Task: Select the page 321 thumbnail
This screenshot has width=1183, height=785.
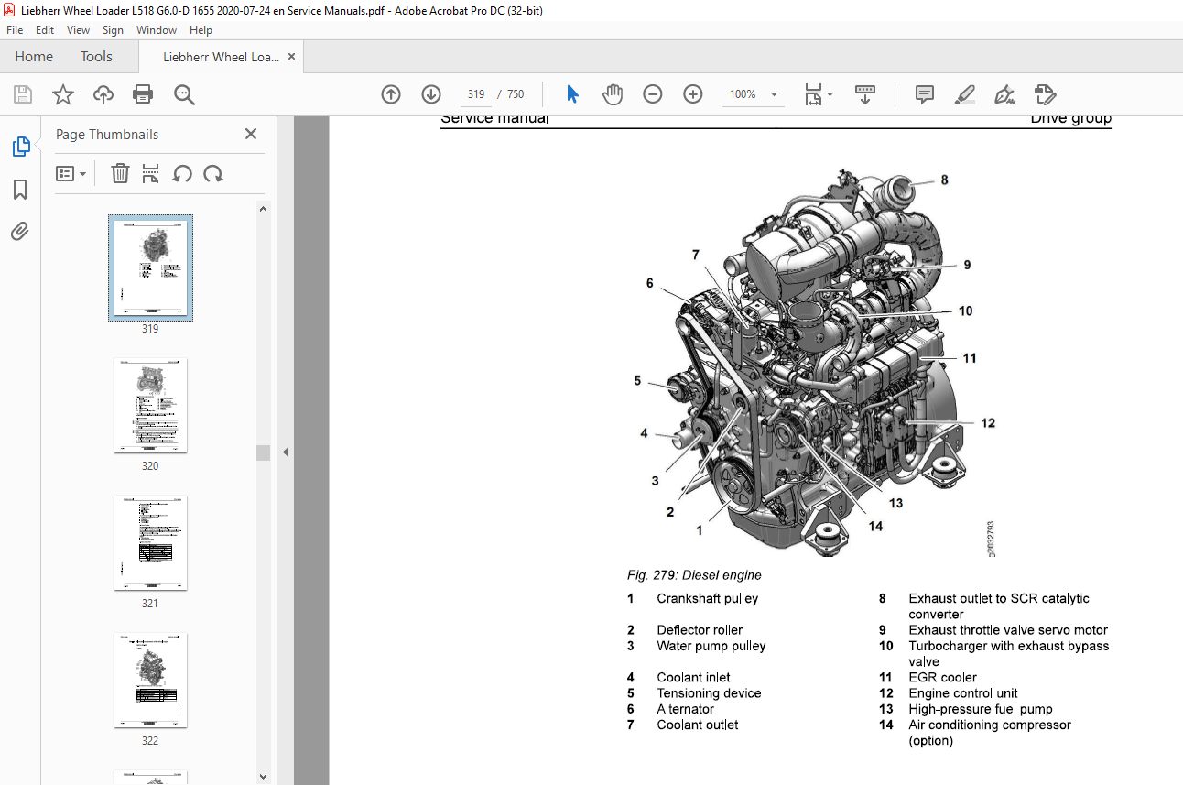Action: pyautogui.click(x=150, y=543)
